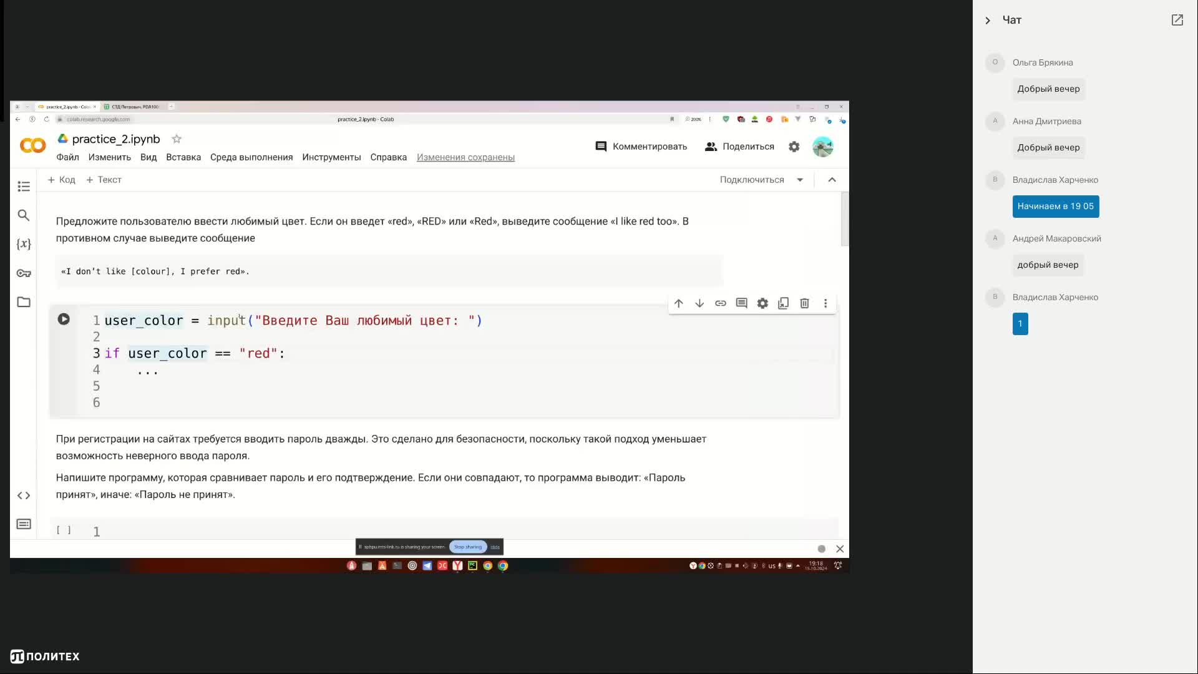Open Telegram from the taskbar

[x=427, y=566]
